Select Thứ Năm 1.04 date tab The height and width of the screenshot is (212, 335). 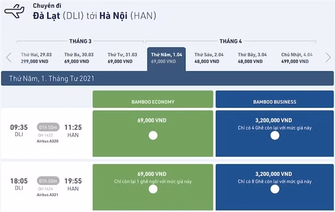pyautogui.click(x=166, y=57)
